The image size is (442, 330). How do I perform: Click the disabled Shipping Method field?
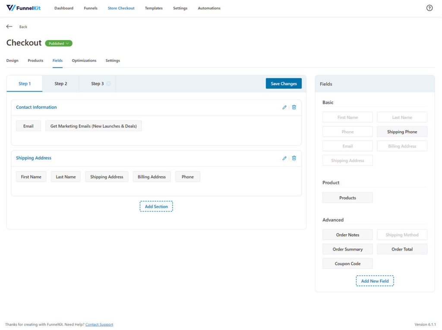point(402,235)
